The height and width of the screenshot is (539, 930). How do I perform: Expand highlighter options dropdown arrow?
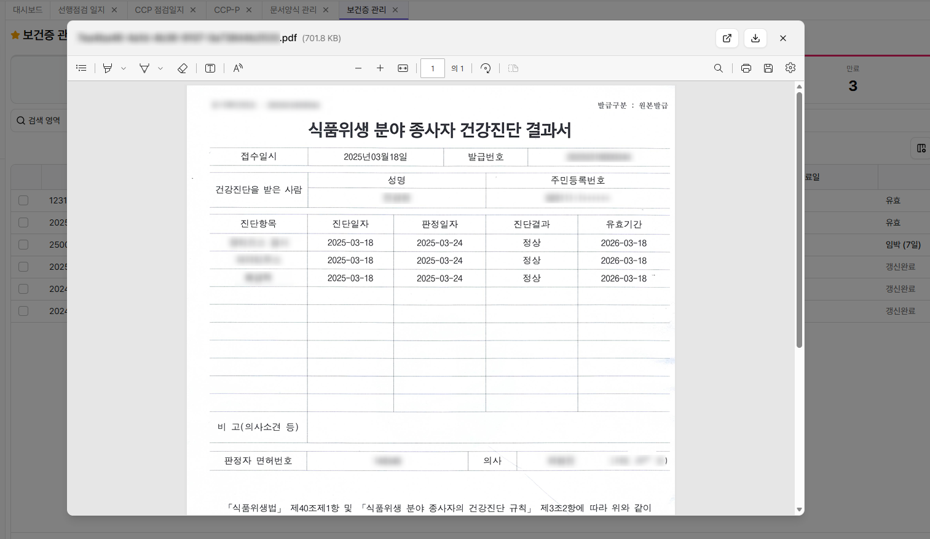[x=124, y=68]
